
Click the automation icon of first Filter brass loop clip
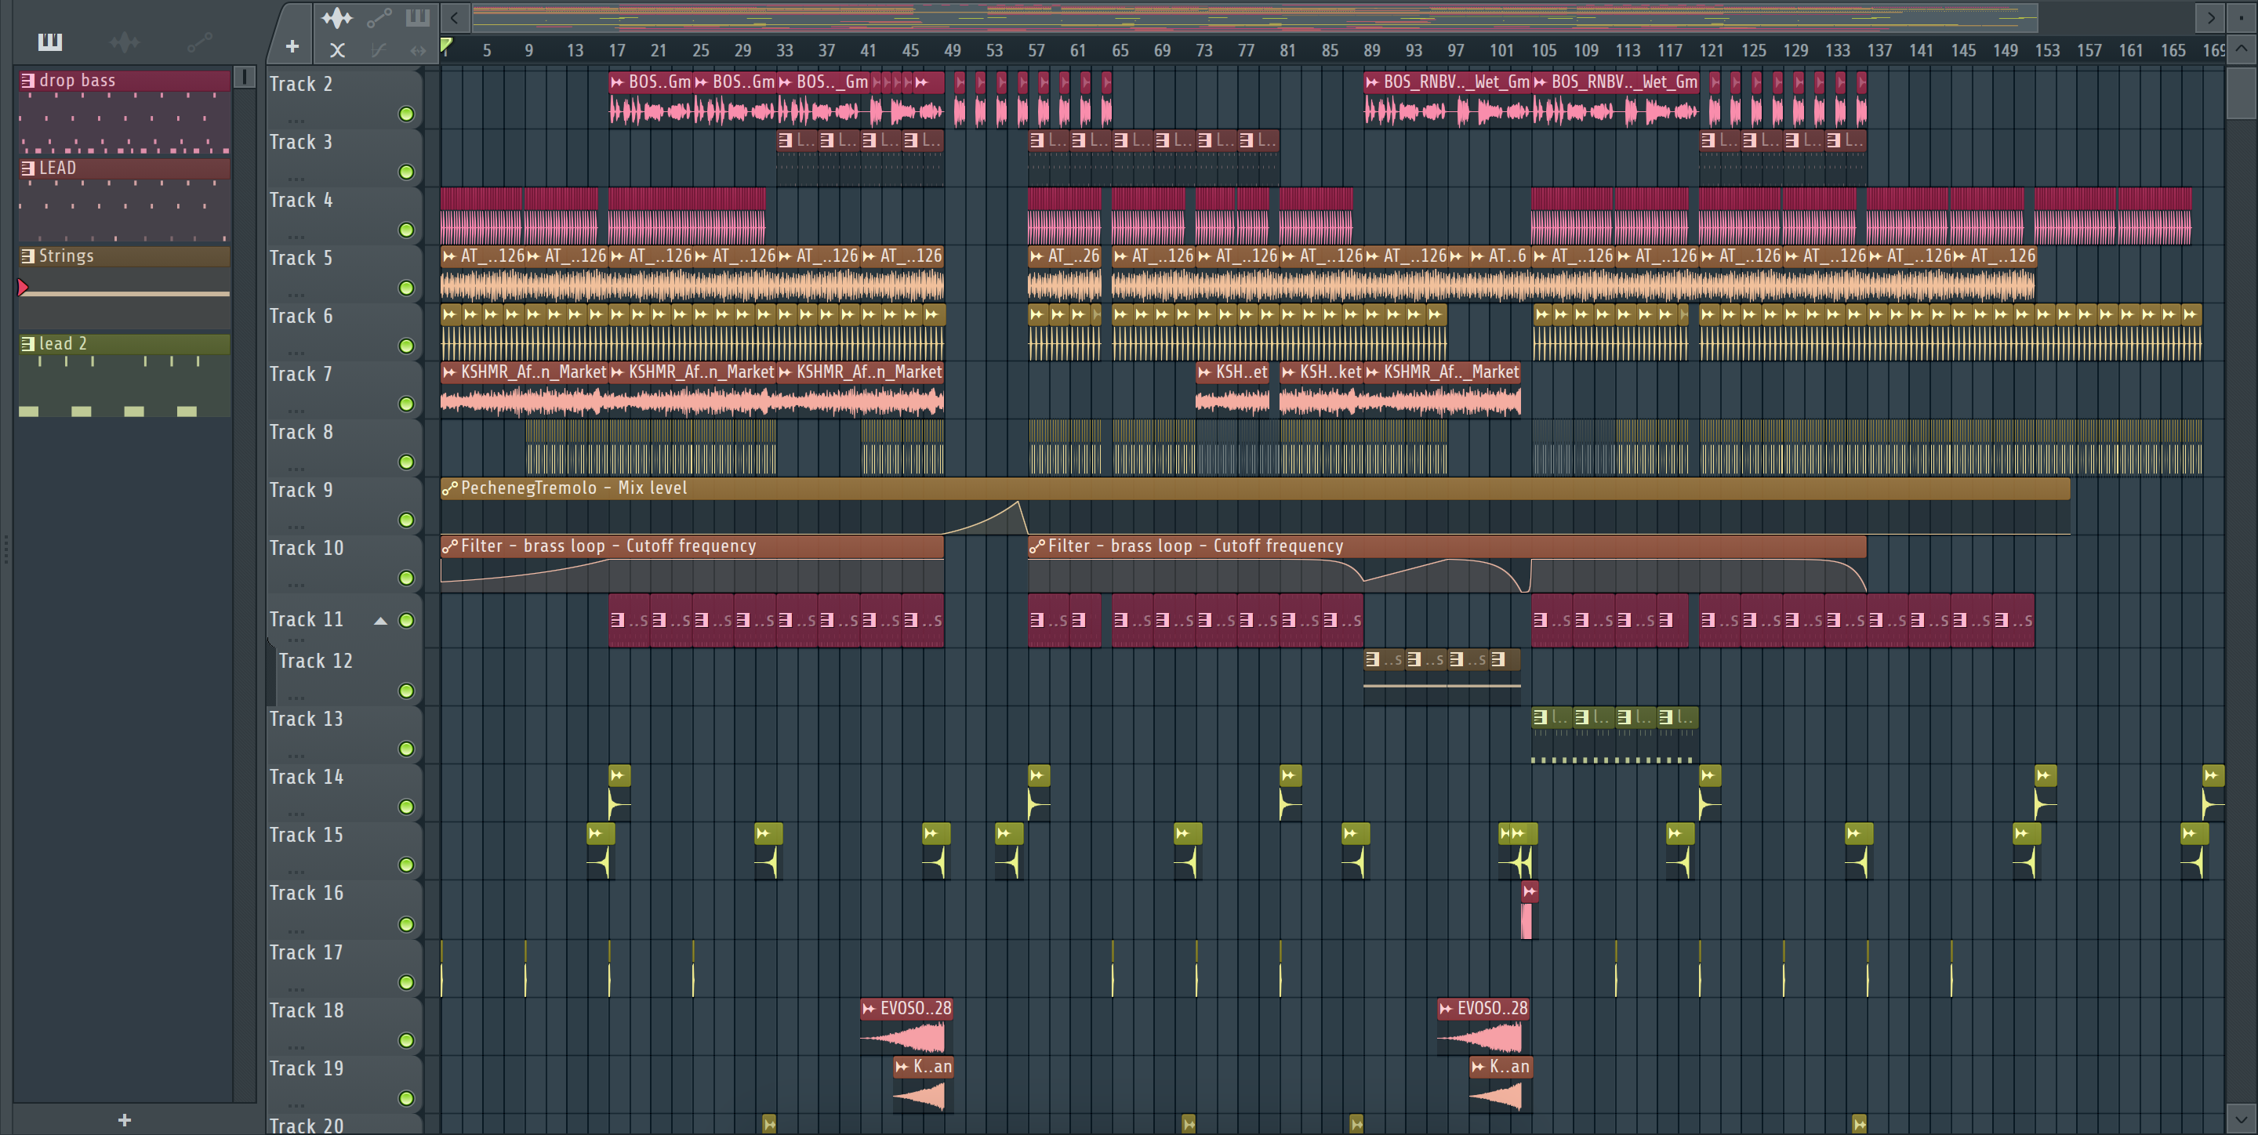tap(450, 546)
